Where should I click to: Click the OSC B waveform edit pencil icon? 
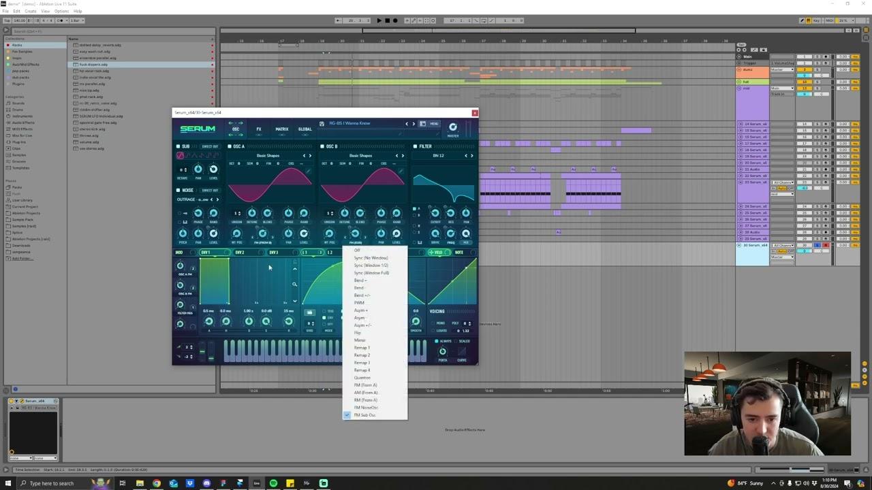click(x=401, y=172)
